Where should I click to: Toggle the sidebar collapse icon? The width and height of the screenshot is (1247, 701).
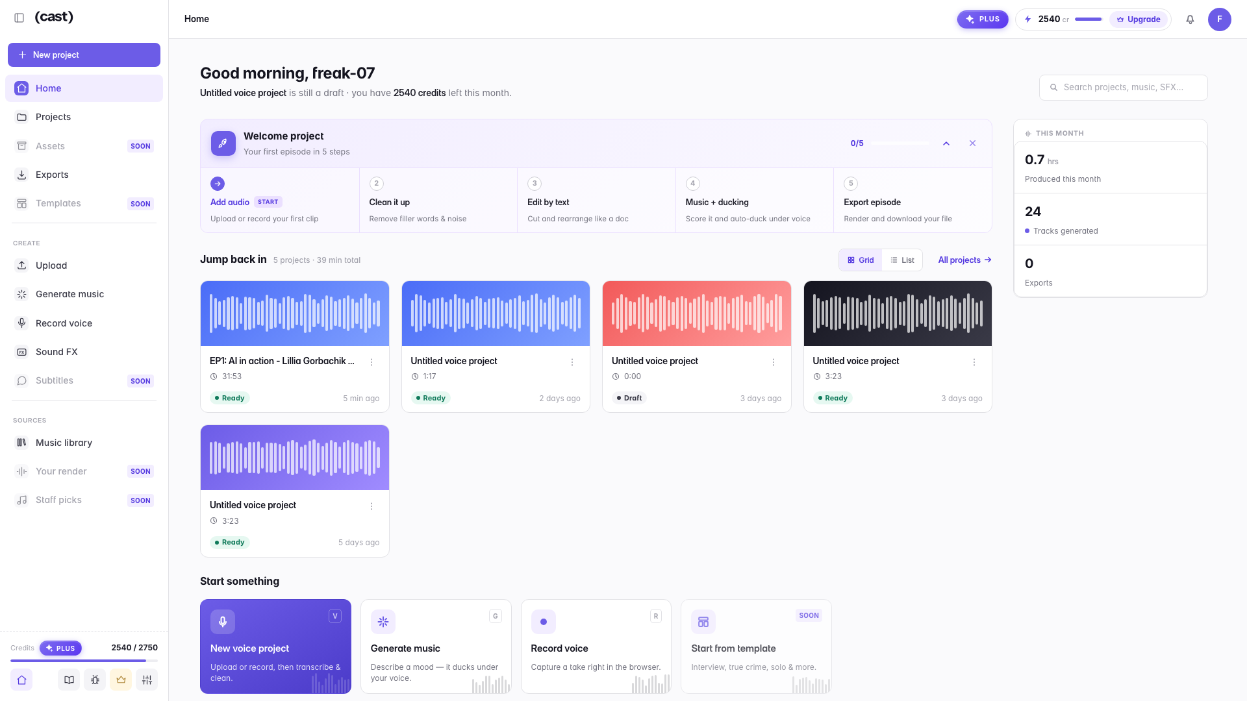19,18
